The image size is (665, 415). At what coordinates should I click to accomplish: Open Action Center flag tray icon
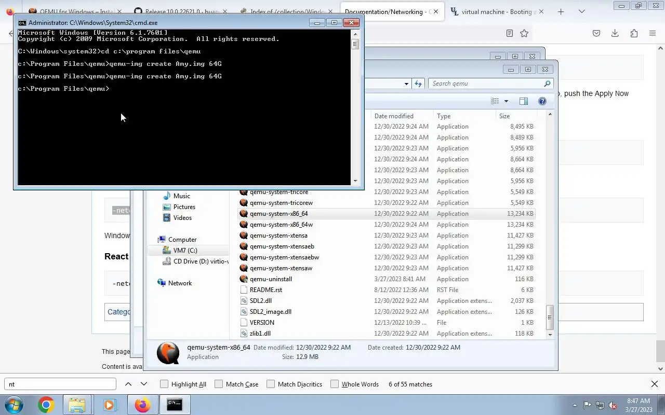587,405
